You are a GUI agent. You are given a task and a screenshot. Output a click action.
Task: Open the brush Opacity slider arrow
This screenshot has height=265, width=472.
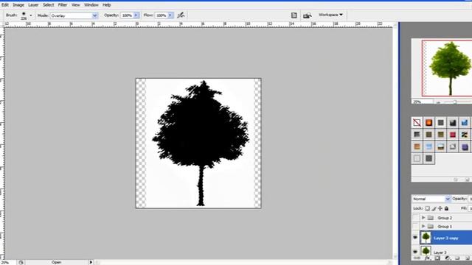point(136,15)
